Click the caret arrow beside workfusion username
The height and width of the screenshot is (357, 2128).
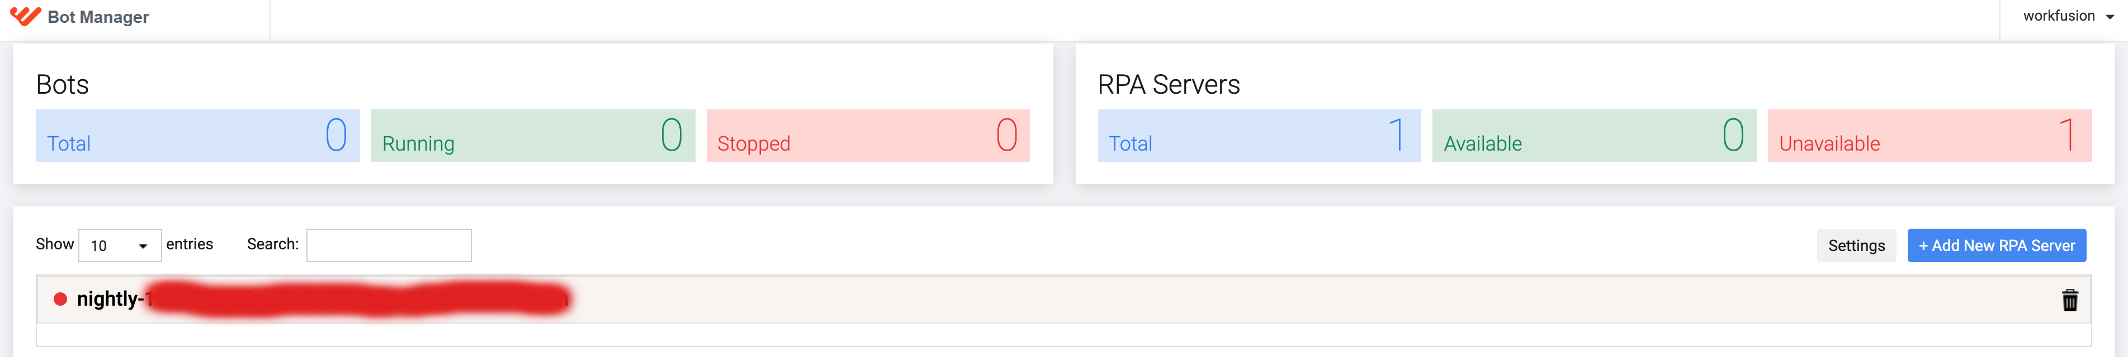point(2109,17)
